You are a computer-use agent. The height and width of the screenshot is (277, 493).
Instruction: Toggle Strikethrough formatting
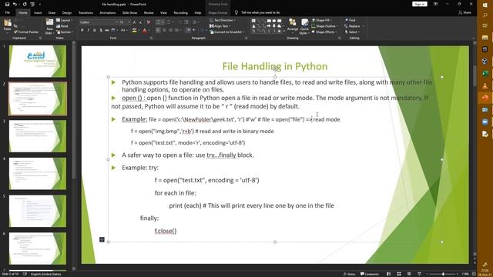107,30
